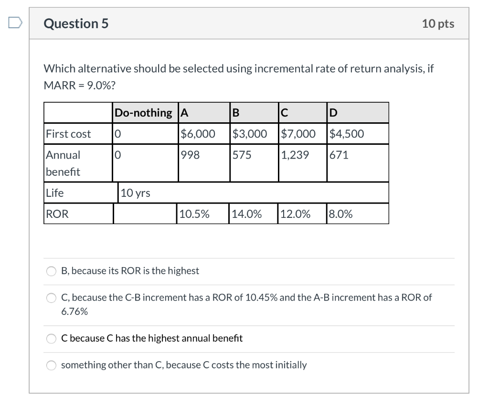Click the 10 yrs cell
489x409 pixels.
pyautogui.click(x=136, y=193)
